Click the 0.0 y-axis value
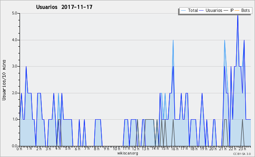This screenshot has width=255, height=157. [14, 146]
